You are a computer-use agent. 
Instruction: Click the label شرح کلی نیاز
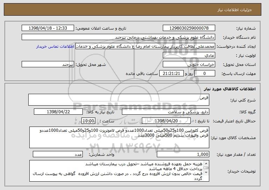click(243, 100)
